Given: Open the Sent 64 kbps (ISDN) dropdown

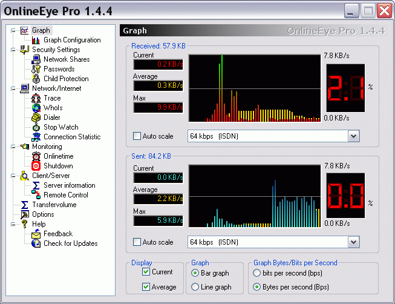Looking at the screenshot, I should coord(353,242).
